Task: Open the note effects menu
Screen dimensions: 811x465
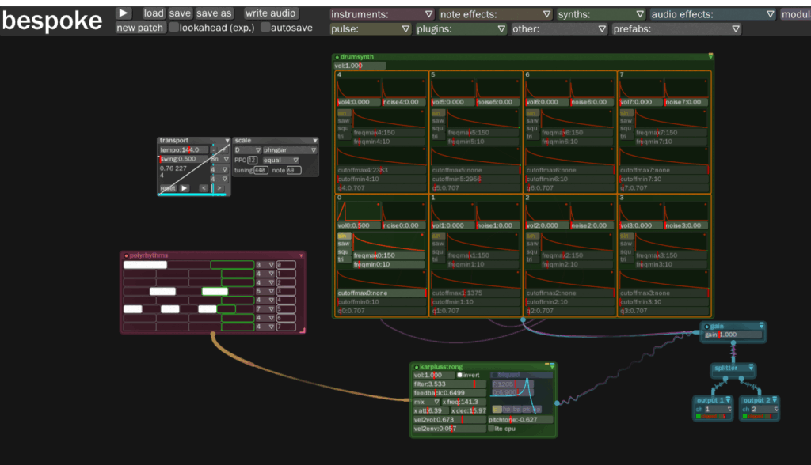Action: click(495, 14)
